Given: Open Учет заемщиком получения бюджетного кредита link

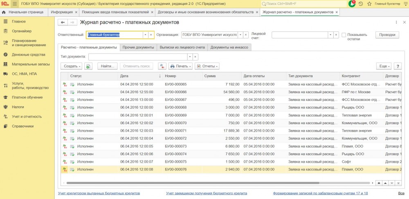Looking at the screenshot, I should click(x=206, y=193).
